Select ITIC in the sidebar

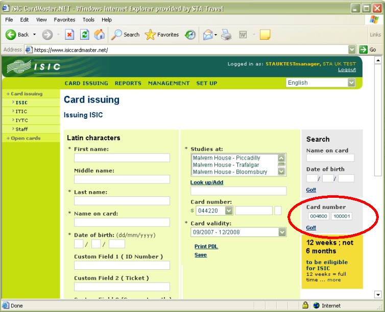(21, 111)
